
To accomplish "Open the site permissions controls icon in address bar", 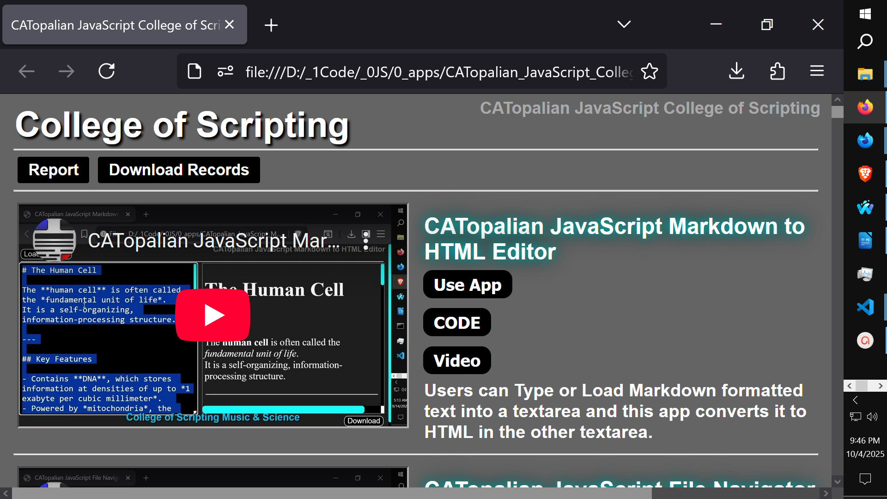I will pyautogui.click(x=225, y=71).
